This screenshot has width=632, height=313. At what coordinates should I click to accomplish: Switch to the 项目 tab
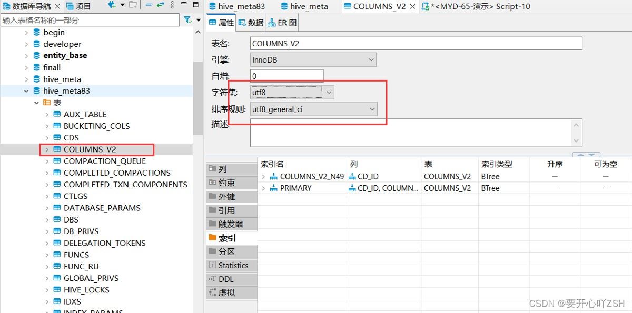tap(79, 6)
